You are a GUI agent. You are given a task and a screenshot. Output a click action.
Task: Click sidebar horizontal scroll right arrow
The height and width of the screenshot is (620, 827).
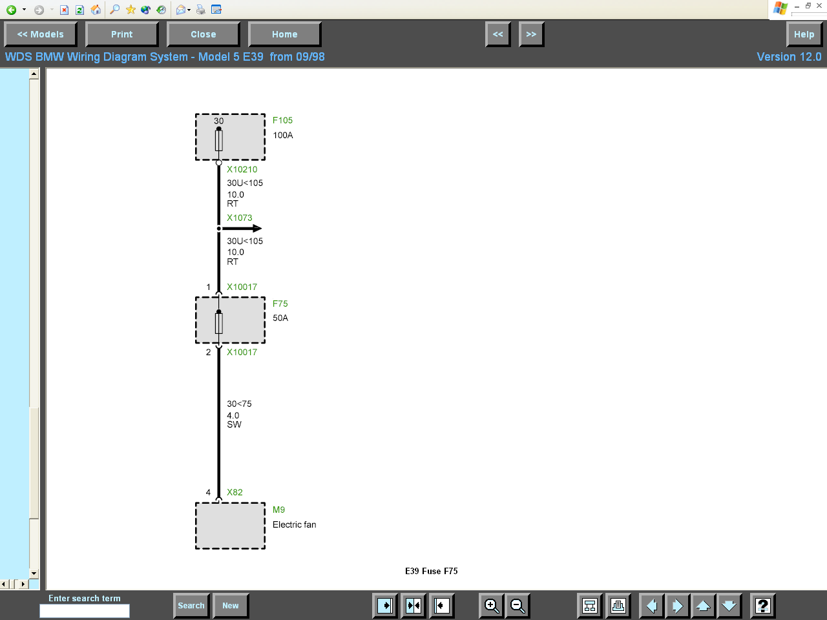[23, 584]
